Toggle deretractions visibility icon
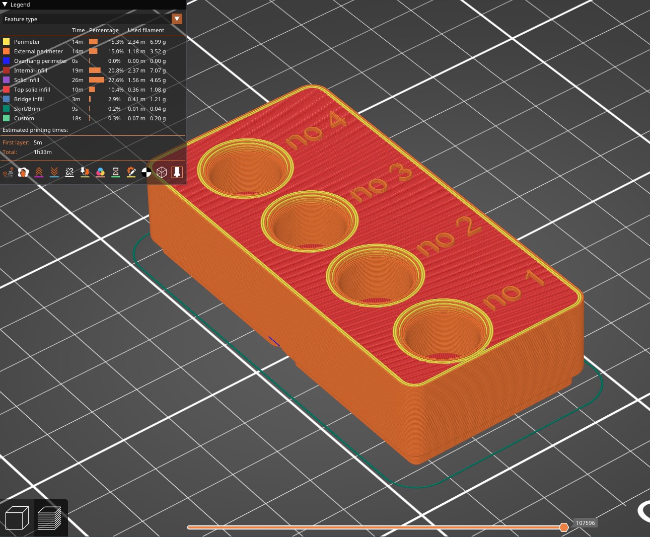This screenshot has width=650, height=537. tap(54, 173)
